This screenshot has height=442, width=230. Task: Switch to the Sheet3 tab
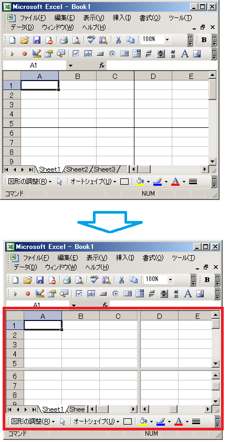104,169
